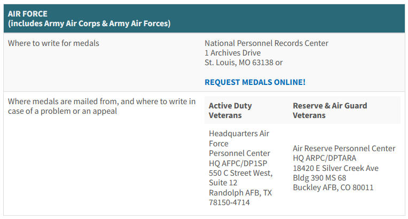Click the St. Louis, MO 63138 line
The width and height of the screenshot is (408, 219).
pyautogui.click(x=239, y=62)
